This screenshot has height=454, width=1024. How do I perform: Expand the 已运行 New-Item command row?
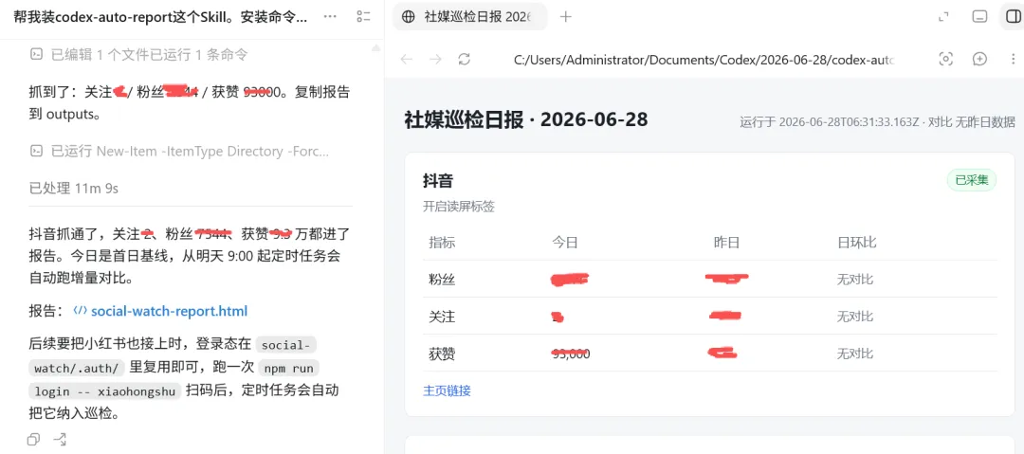179,152
